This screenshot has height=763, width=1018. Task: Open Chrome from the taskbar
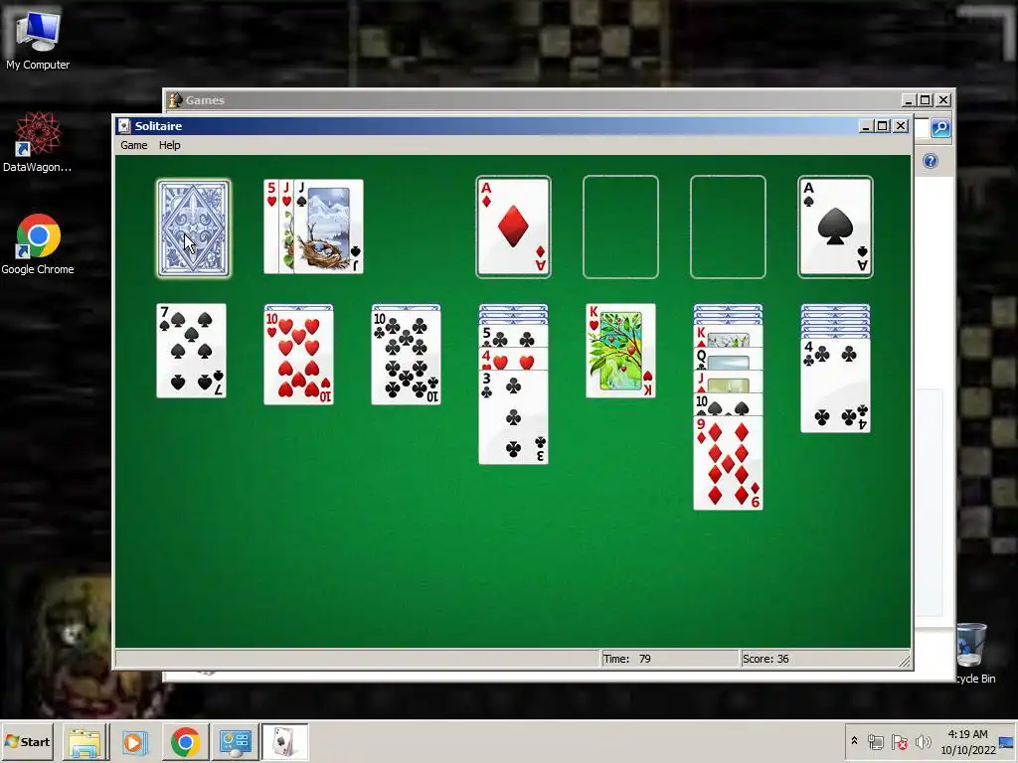click(185, 742)
